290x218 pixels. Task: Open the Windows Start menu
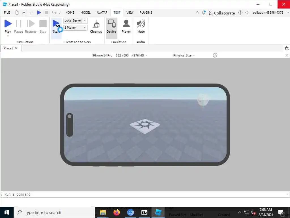pyautogui.click(x=7, y=212)
